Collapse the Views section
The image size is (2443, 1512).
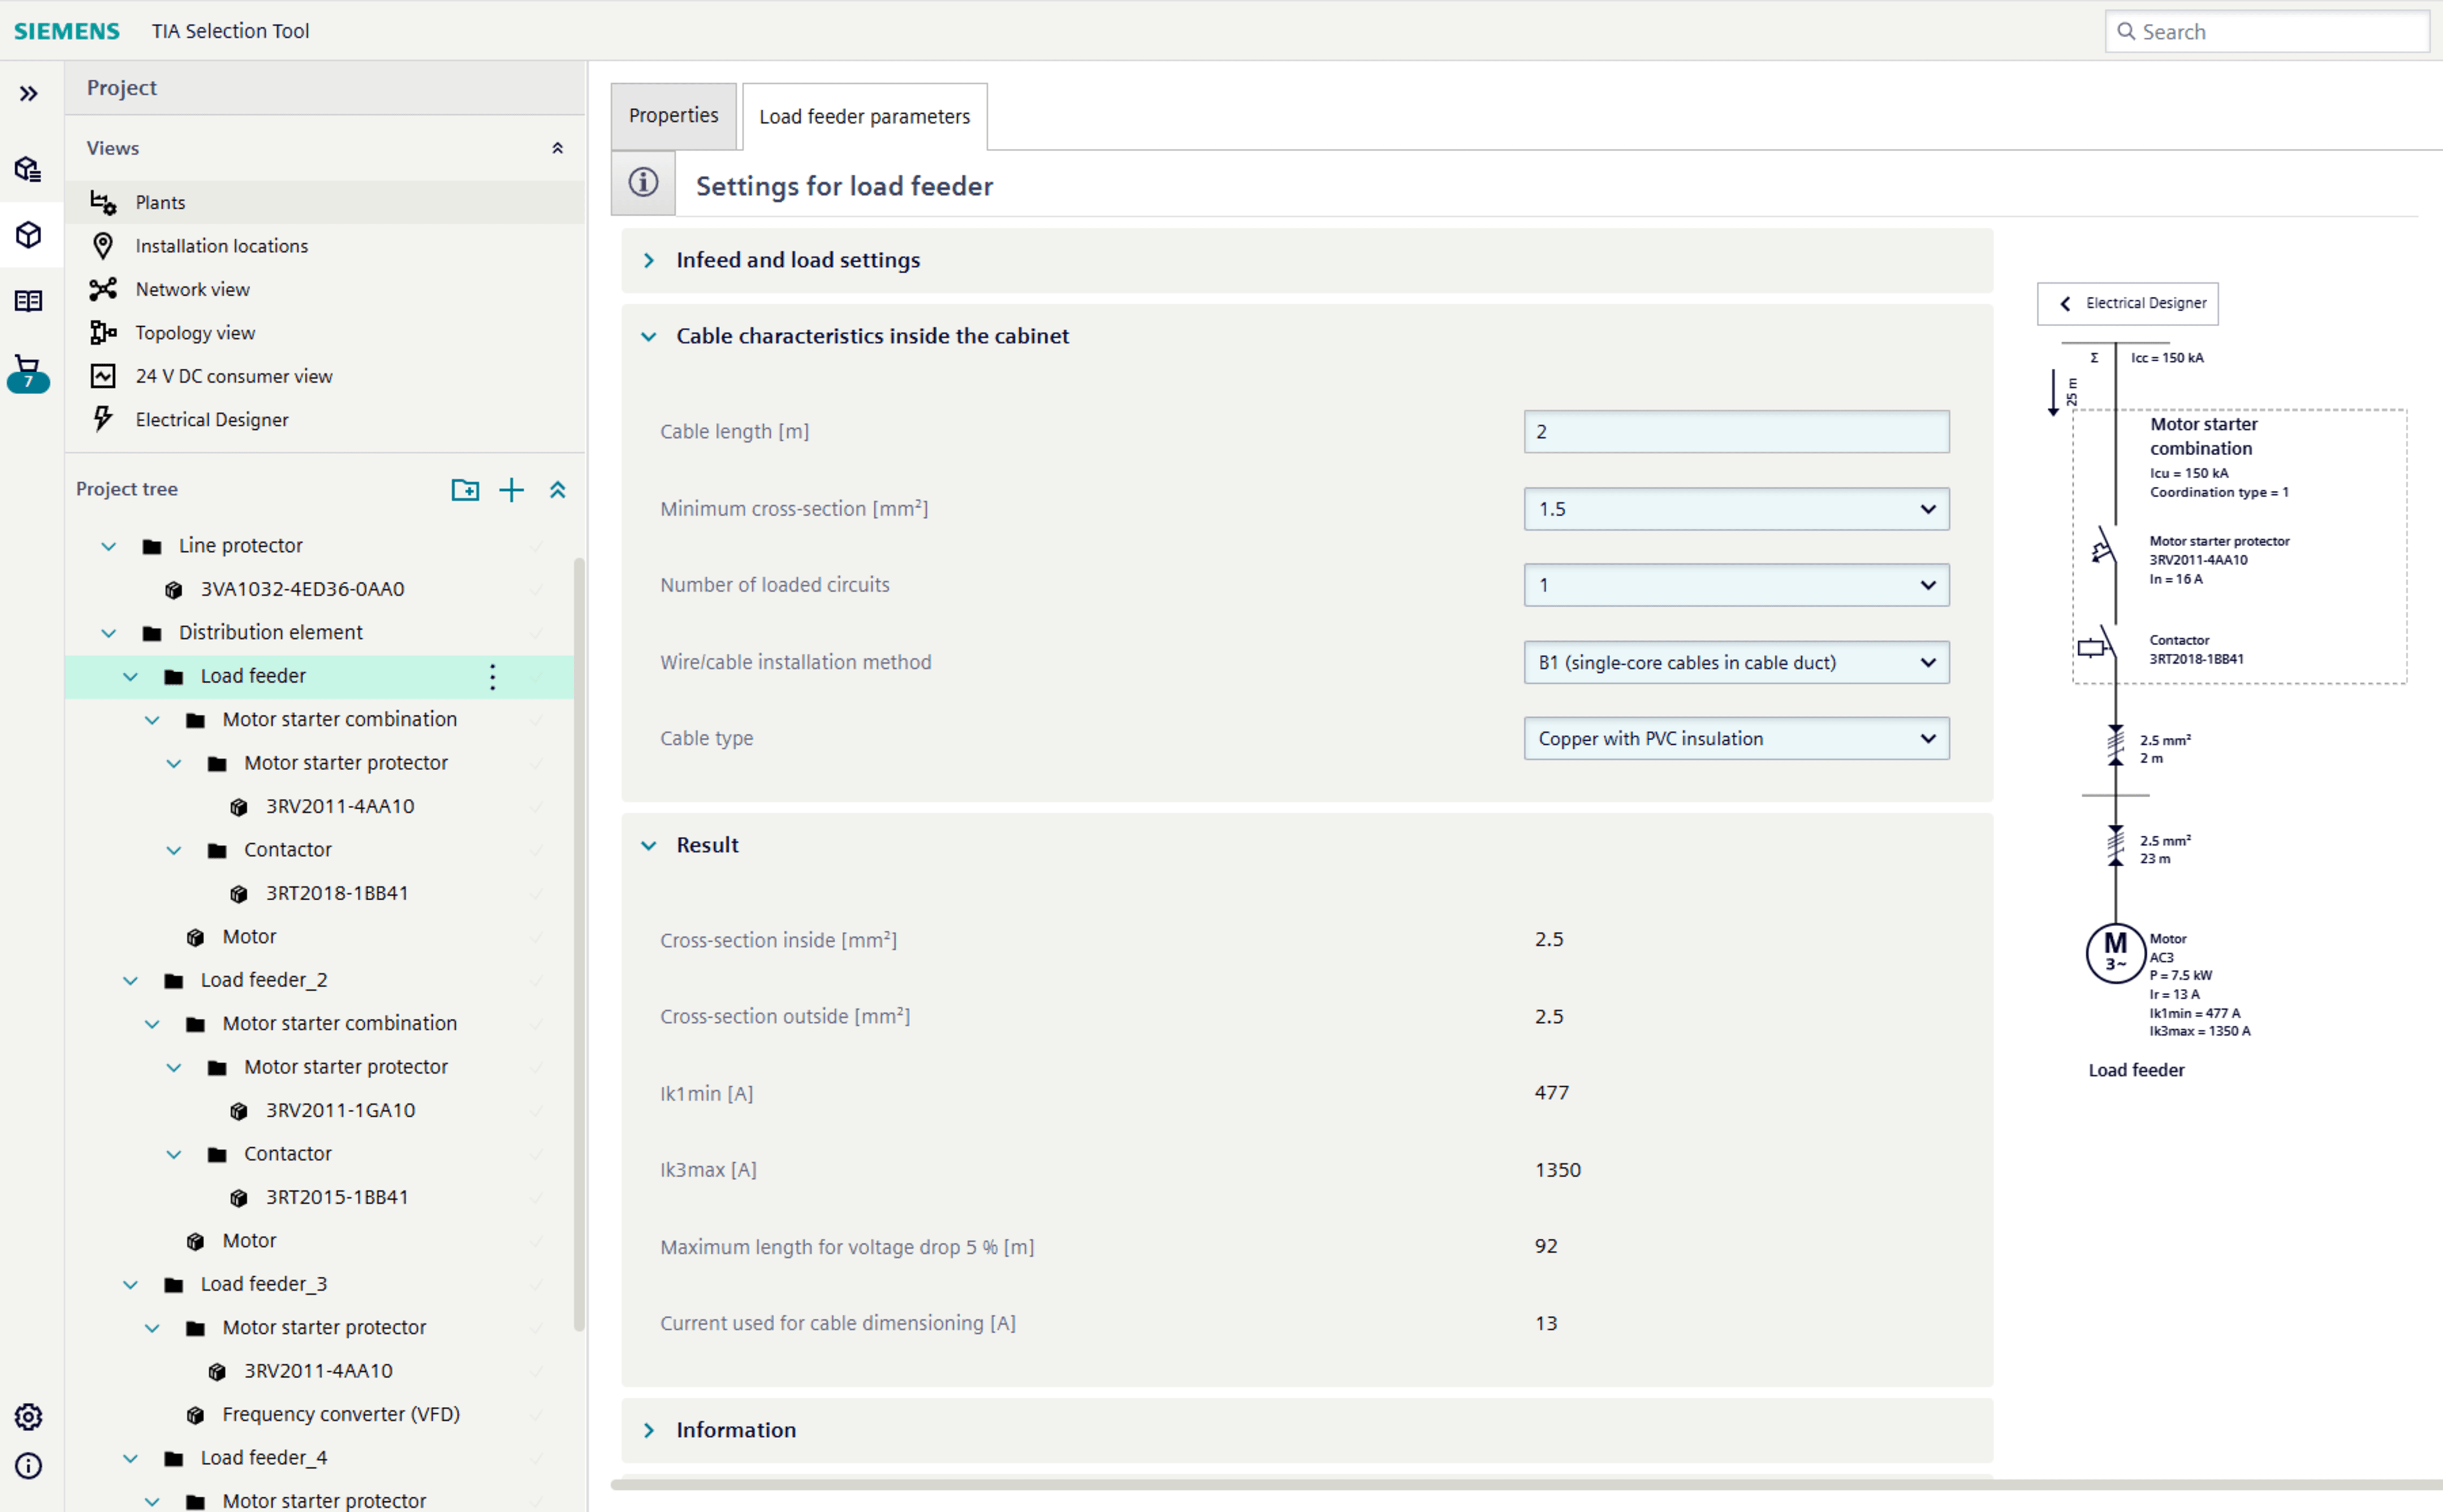(x=558, y=148)
